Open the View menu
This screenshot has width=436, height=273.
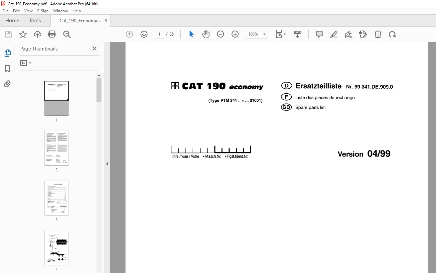pos(29,11)
